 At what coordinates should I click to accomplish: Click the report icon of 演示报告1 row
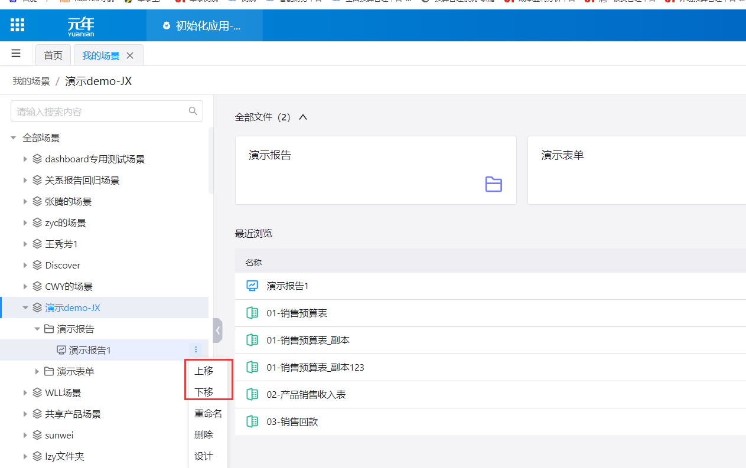252,286
